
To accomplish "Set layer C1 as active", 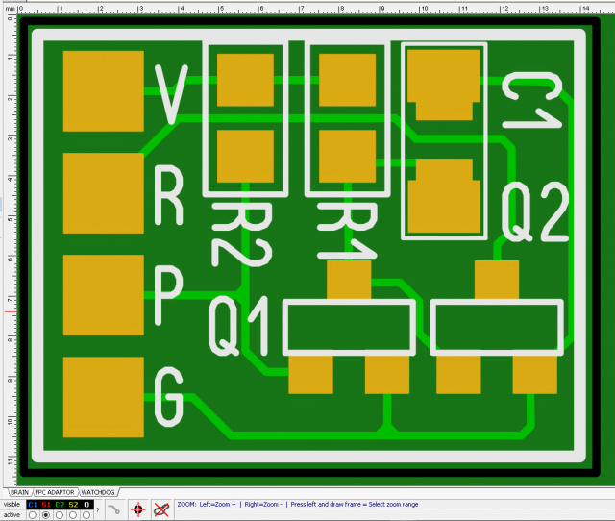I will (33, 515).
